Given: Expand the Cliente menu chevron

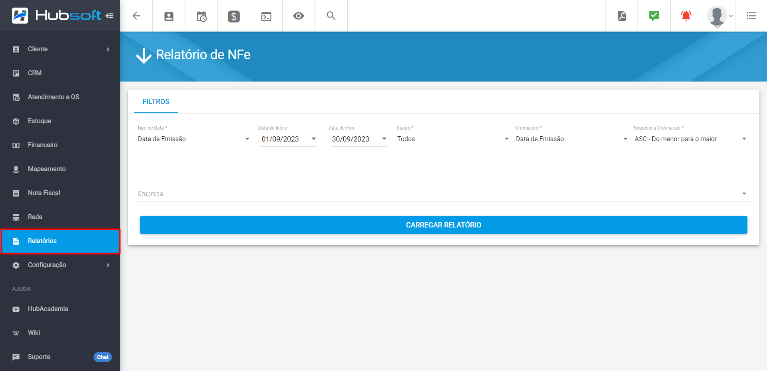Looking at the screenshot, I should [108, 49].
